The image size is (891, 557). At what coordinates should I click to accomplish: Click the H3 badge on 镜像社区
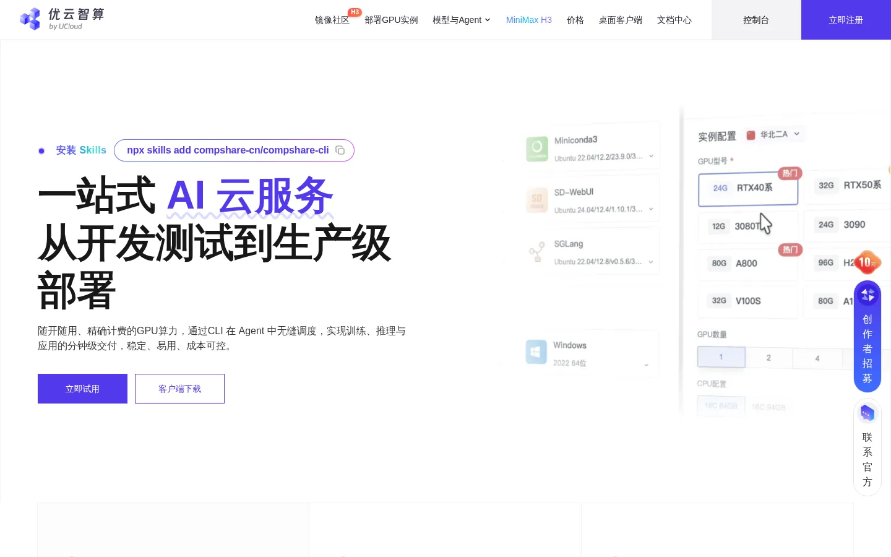click(x=355, y=12)
